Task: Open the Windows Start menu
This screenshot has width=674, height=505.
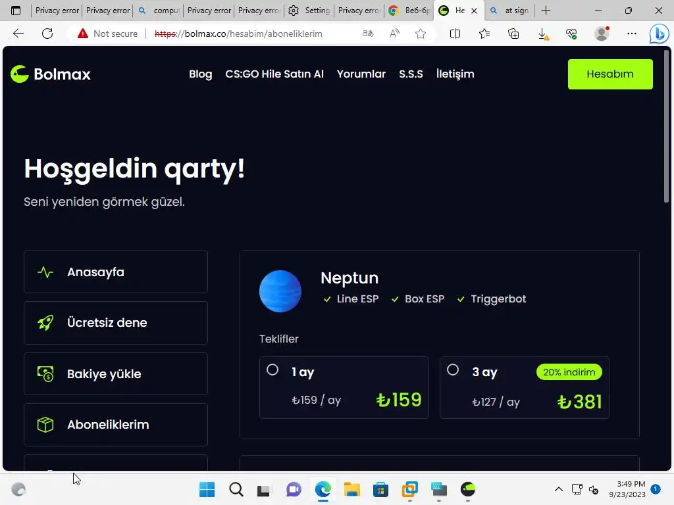Action: coord(207,489)
